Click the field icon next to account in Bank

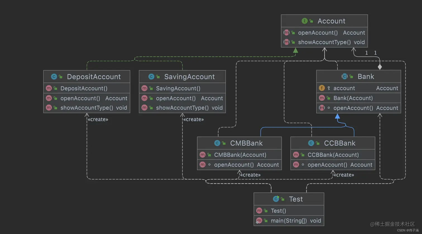(x=322, y=88)
